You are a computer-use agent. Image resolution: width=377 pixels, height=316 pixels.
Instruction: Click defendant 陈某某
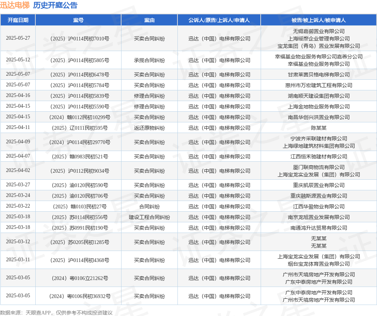tap(318, 128)
